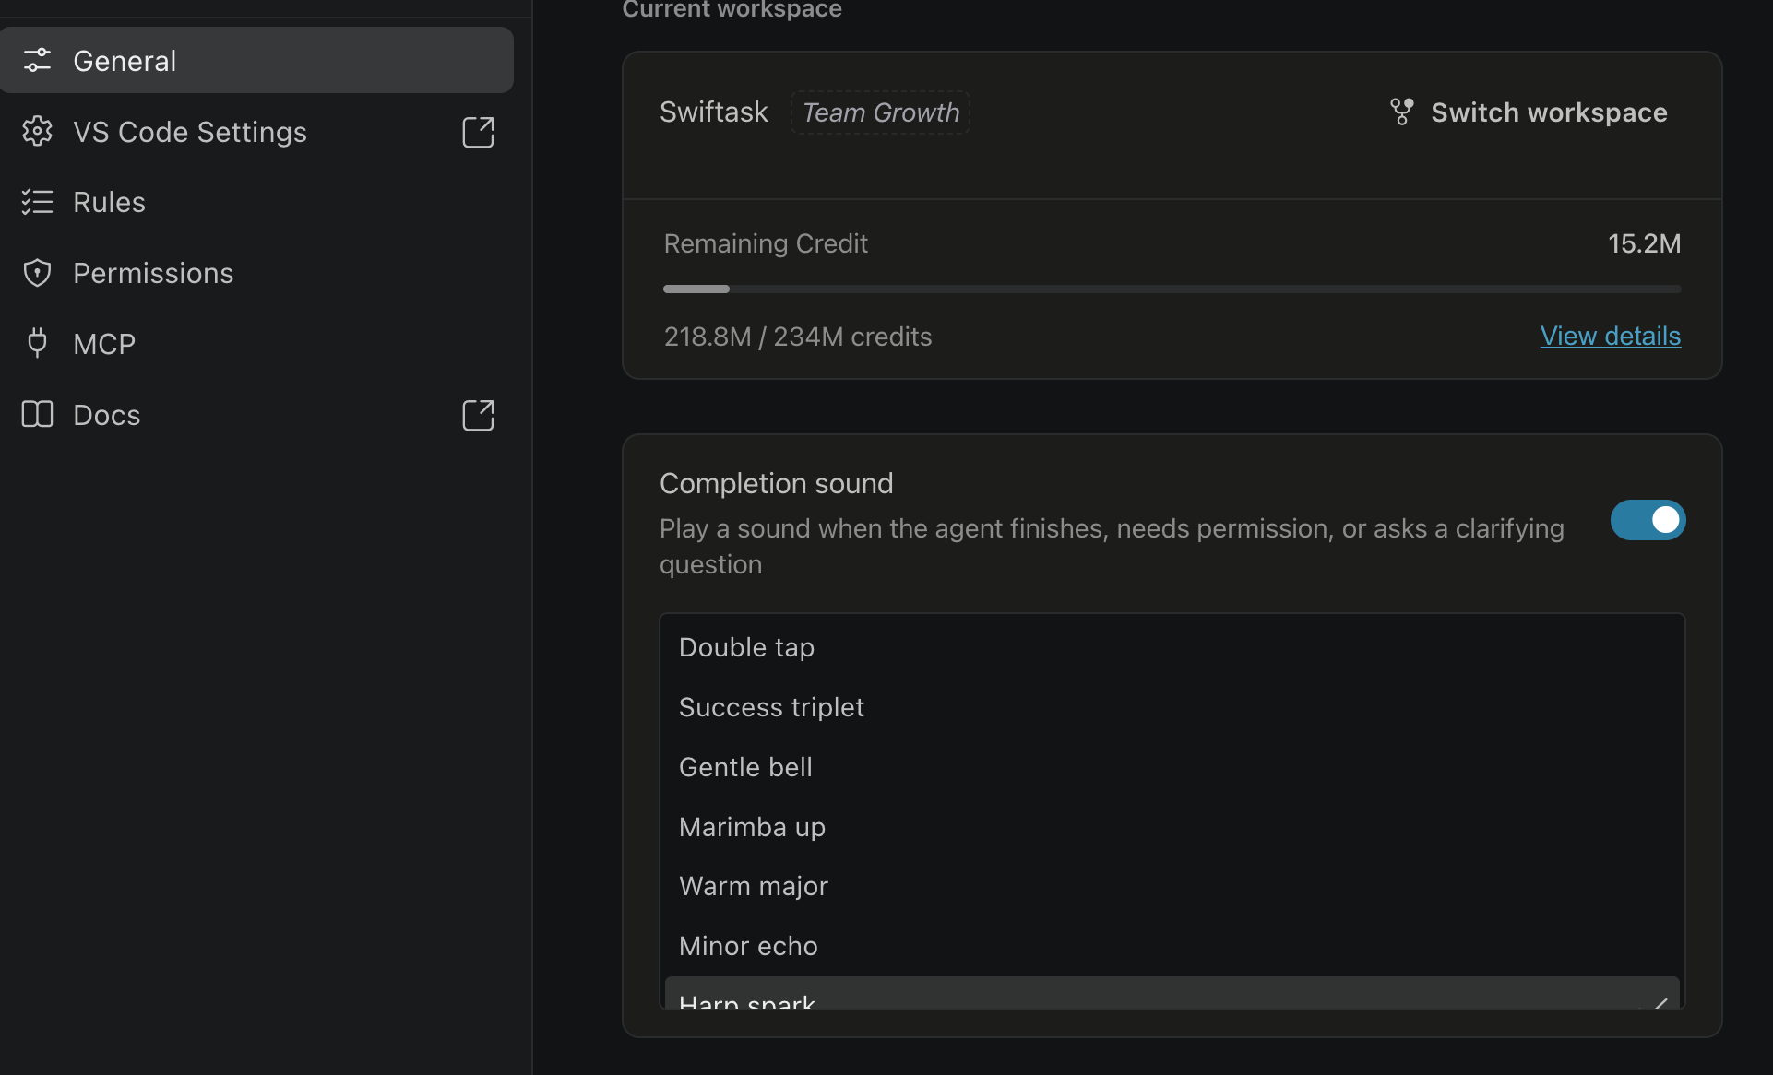
Task: Go to the Rules section
Action: (x=256, y=202)
